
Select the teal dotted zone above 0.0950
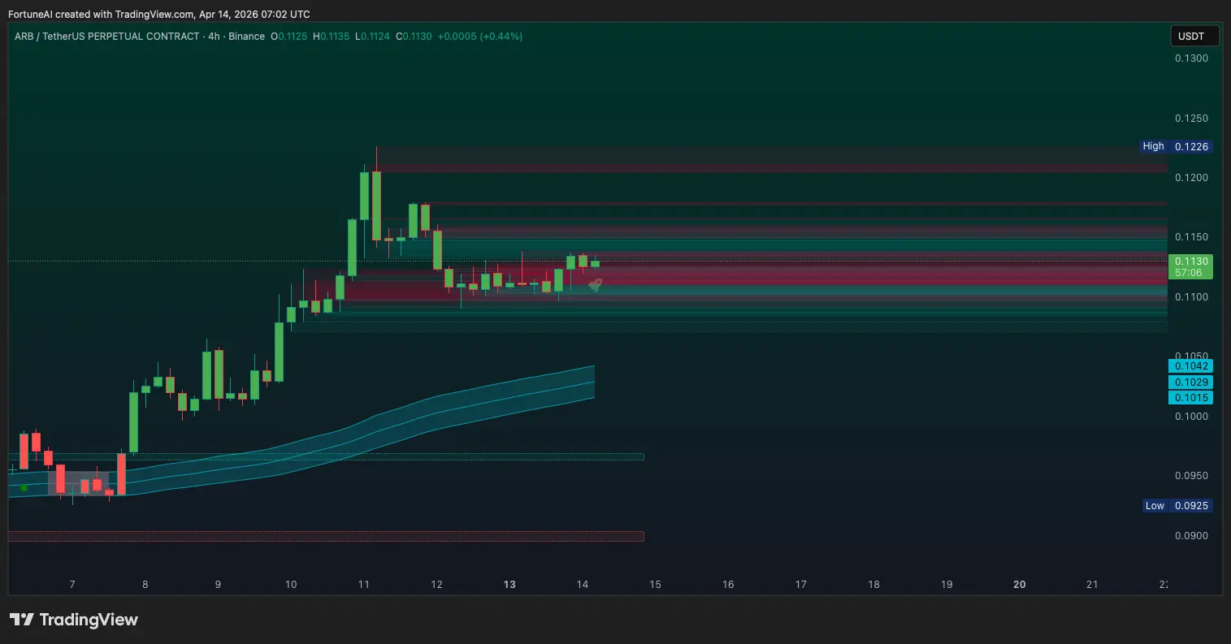coord(326,457)
